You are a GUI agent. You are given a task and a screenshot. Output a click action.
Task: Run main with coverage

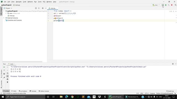tap(169, 5)
